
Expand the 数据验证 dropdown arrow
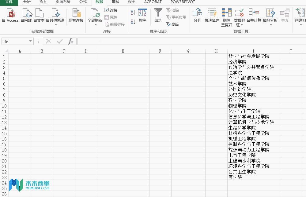coord(242,25)
